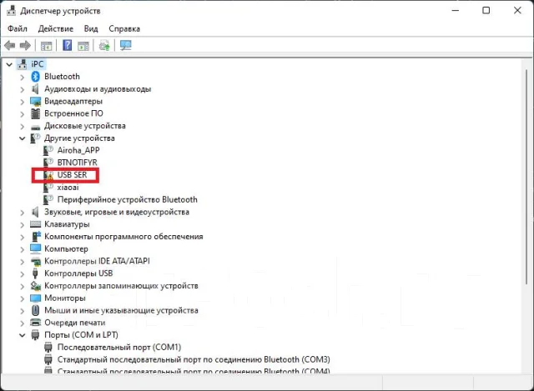Click the controller icon for IDE ATA/ATAPI

coord(35,261)
